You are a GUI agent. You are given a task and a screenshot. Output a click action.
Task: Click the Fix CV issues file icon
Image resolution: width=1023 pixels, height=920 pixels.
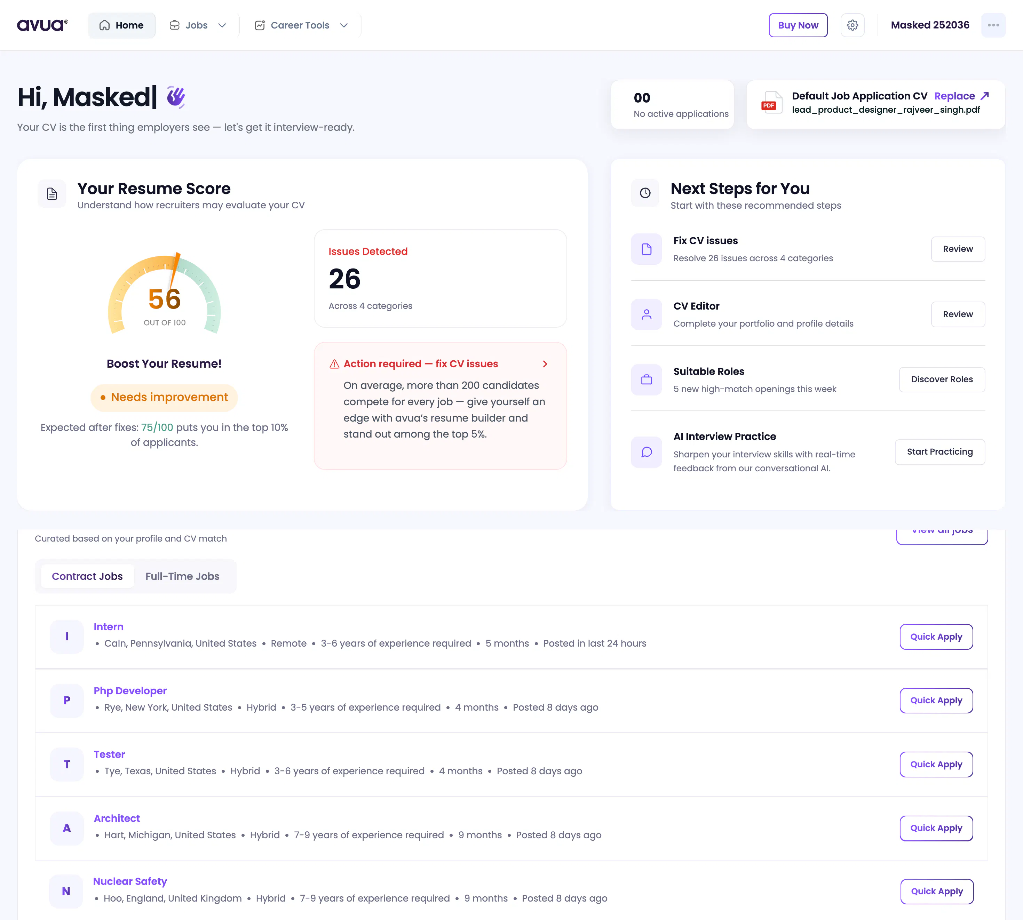646,249
